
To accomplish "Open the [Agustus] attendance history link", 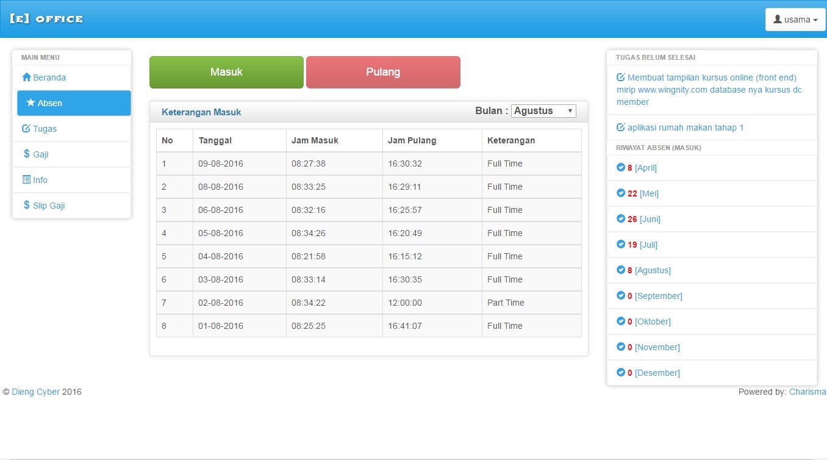I will point(653,270).
